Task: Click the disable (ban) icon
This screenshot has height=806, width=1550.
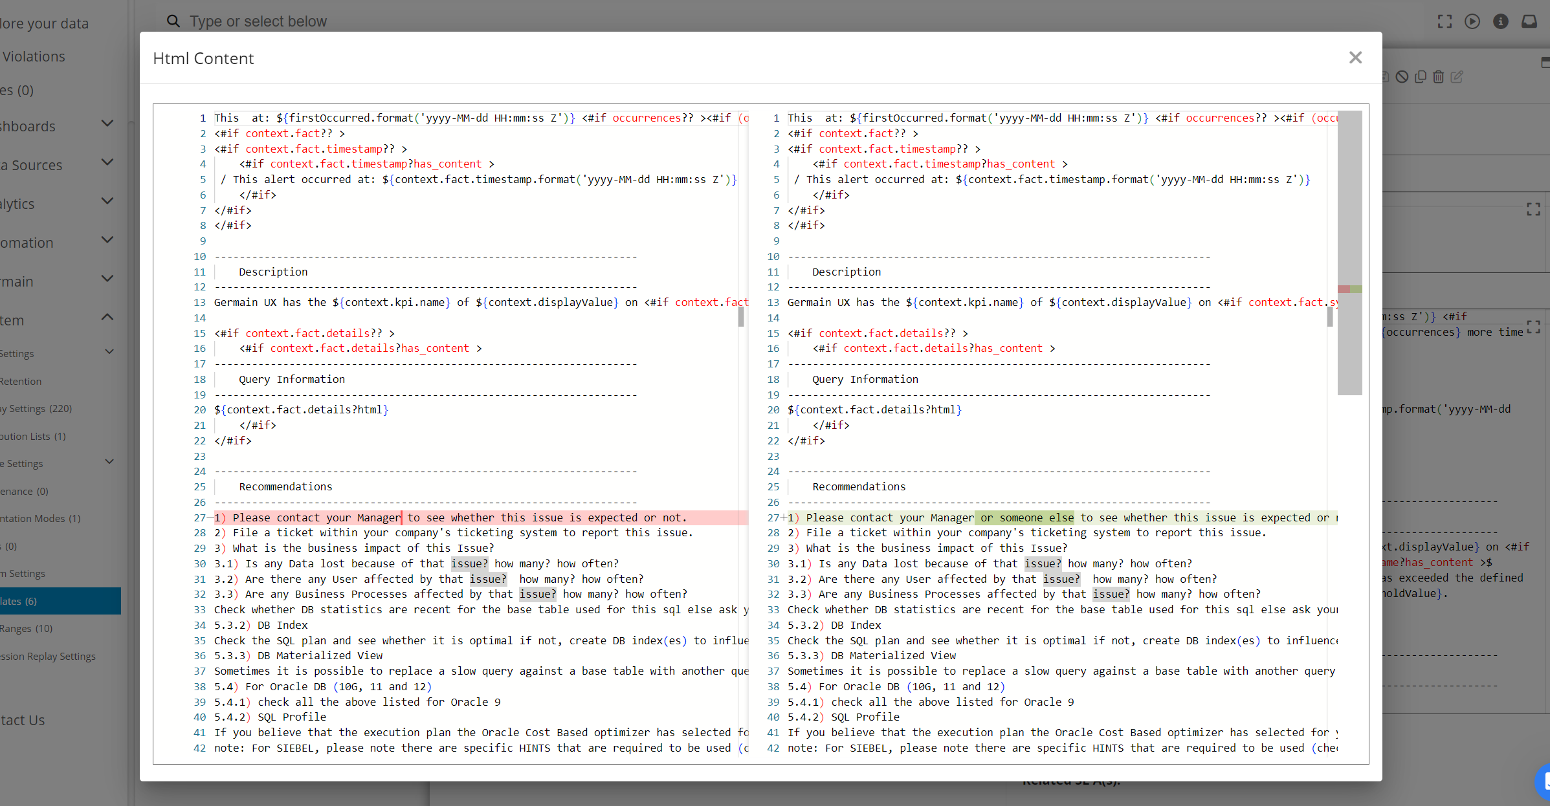Action: (x=1402, y=77)
